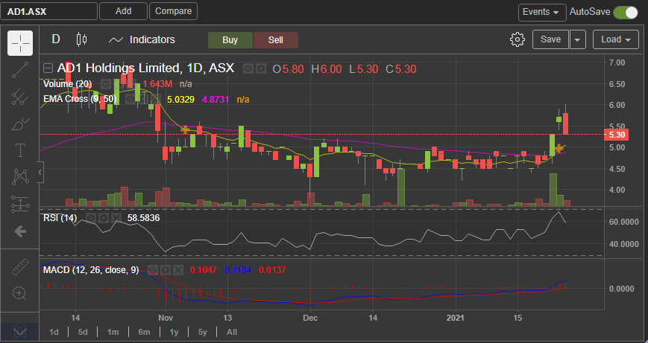648x343 pixels.
Task: Select the 5y time range
Action: (x=203, y=332)
